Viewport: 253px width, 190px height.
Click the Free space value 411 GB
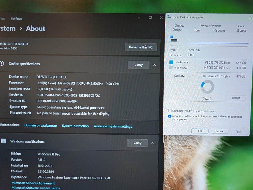[241, 68]
